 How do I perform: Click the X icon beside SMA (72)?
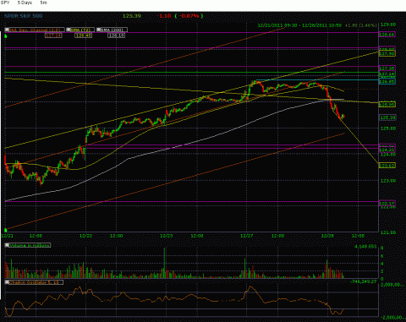pos(69,30)
